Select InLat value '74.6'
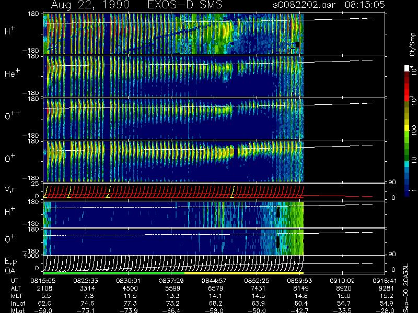Screen dimensions: 418x313 87,303
